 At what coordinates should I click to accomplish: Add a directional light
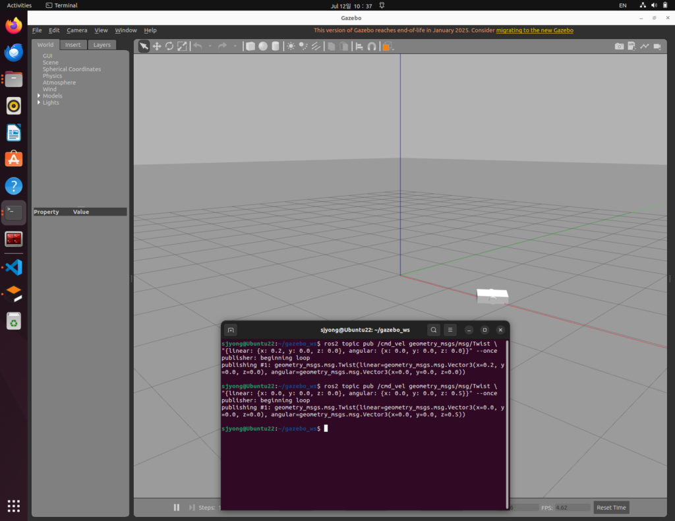(316, 46)
